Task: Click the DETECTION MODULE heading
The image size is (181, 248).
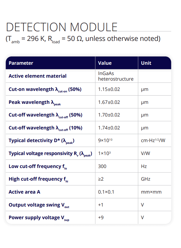Action: 62,27
